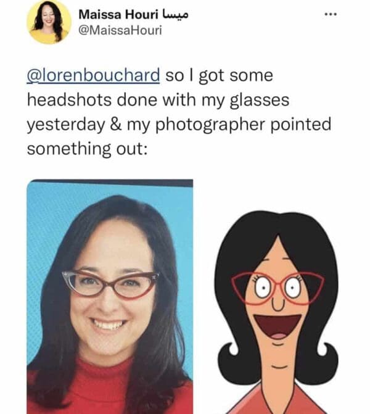Open Maissa Houri's circular profile avatar
This screenshot has width=370, height=414.
point(49,22)
